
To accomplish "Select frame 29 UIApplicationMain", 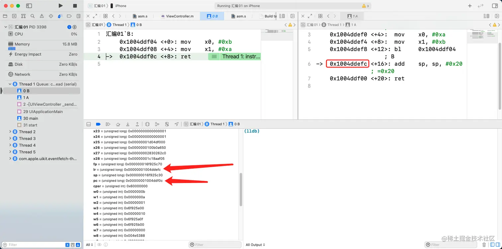I will (42, 111).
